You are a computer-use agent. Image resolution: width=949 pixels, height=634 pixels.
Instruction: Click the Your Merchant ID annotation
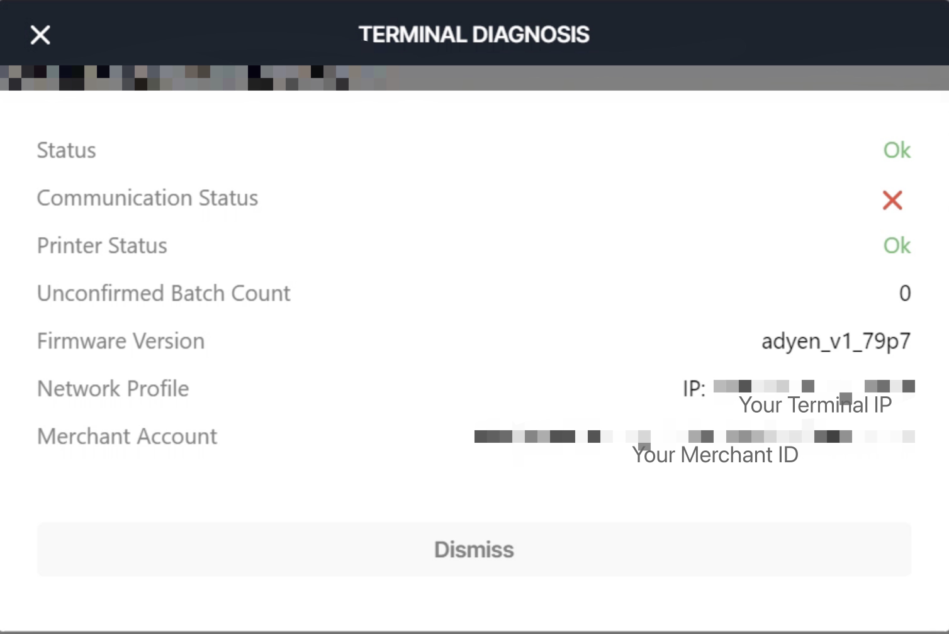point(715,455)
